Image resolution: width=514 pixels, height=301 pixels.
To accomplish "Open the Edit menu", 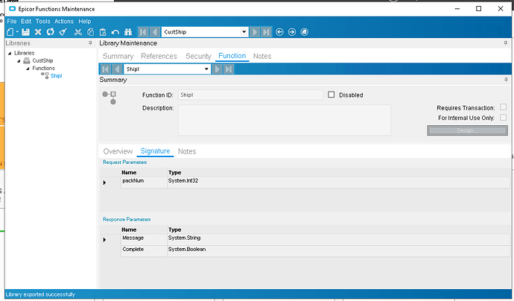I will click(26, 22).
